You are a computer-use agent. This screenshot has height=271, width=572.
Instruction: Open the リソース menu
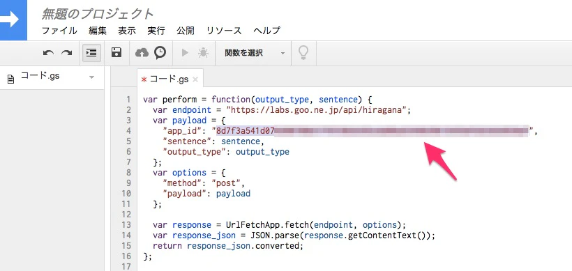click(x=224, y=31)
